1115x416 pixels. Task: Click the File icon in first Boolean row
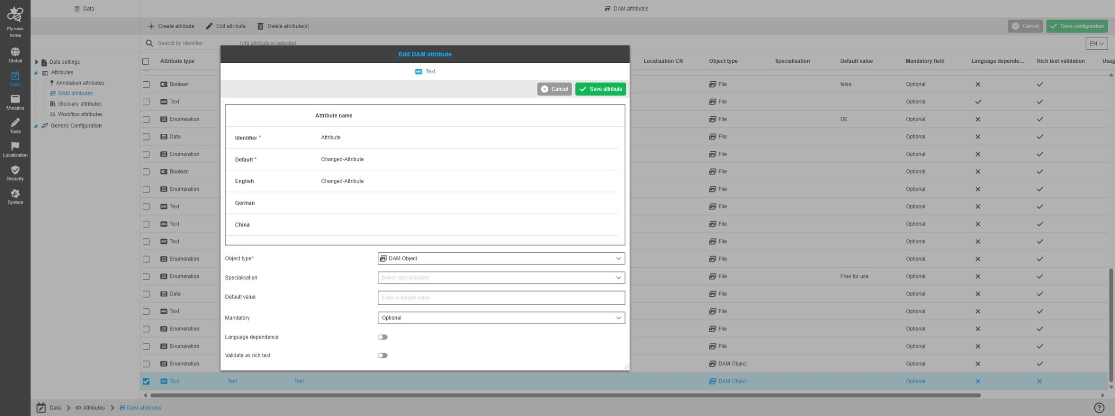pyautogui.click(x=712, y=84)
